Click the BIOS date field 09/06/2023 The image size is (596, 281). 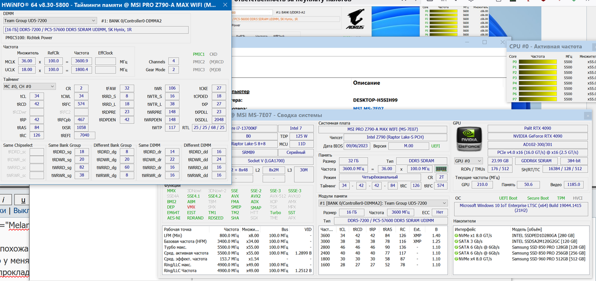pyautogui.click(x=356, y=146)
